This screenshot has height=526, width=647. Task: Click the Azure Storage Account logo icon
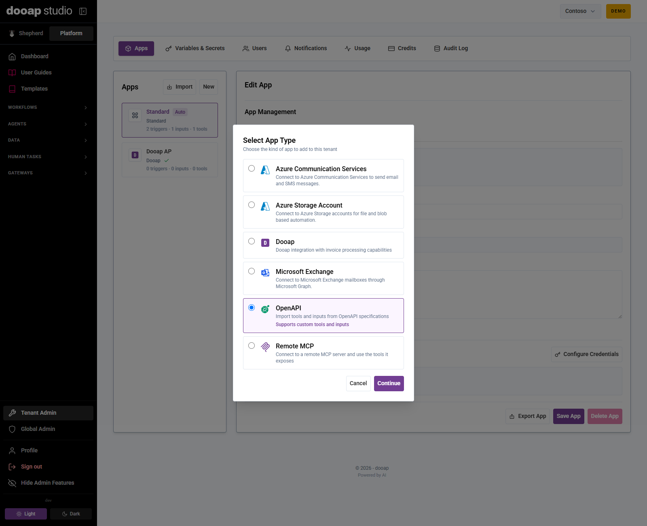point(265,206)
